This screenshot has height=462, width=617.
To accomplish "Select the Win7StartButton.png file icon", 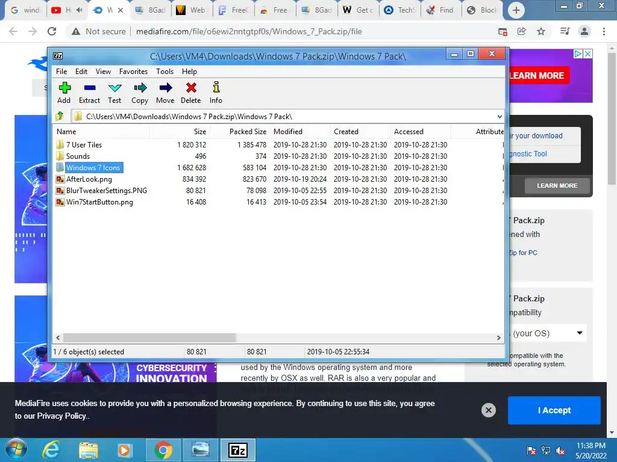I will [60, 202].
